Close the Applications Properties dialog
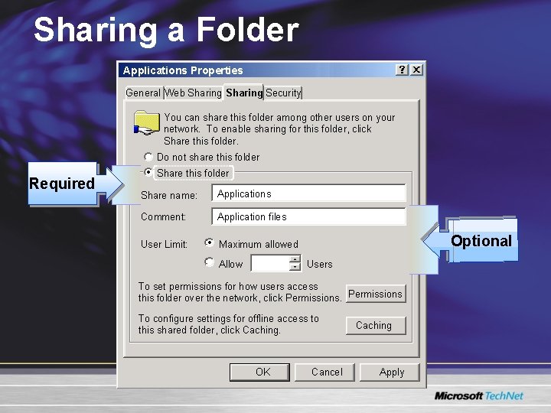The image size is (551, 413). [416, 70]
